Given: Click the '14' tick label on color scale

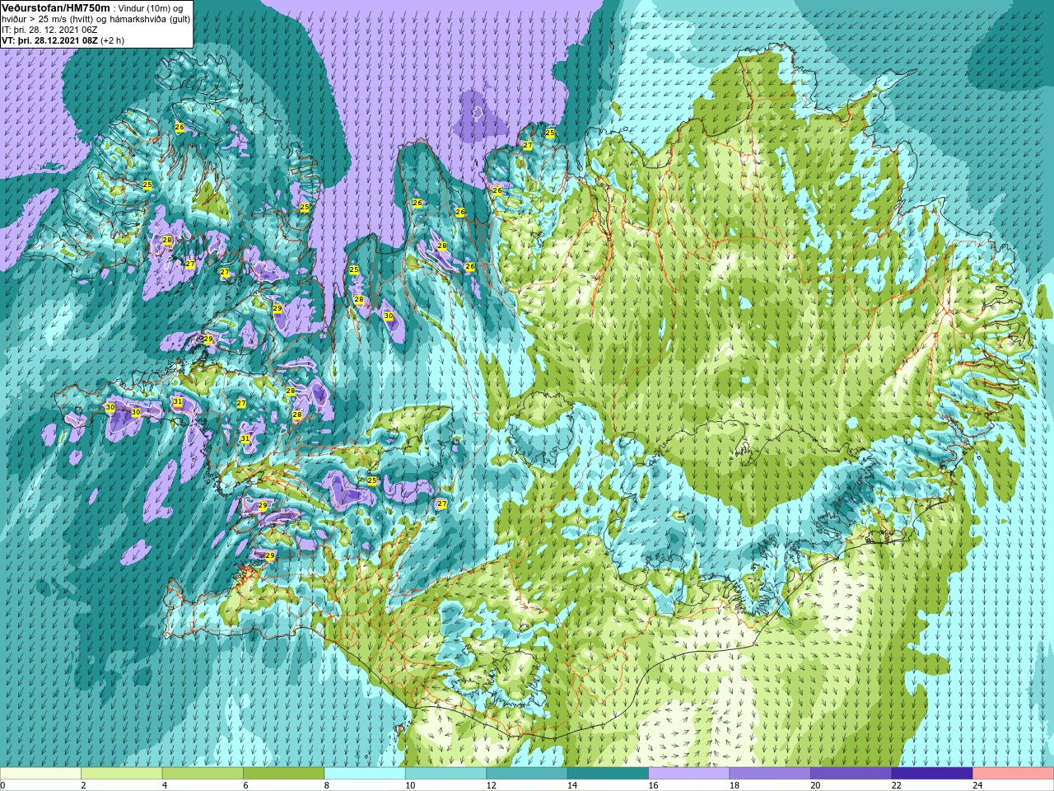Looking at the screenshot, I should [572, 785].
